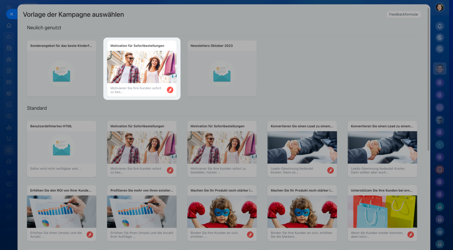
Task: Close the template selection panel
Action: 11,14
